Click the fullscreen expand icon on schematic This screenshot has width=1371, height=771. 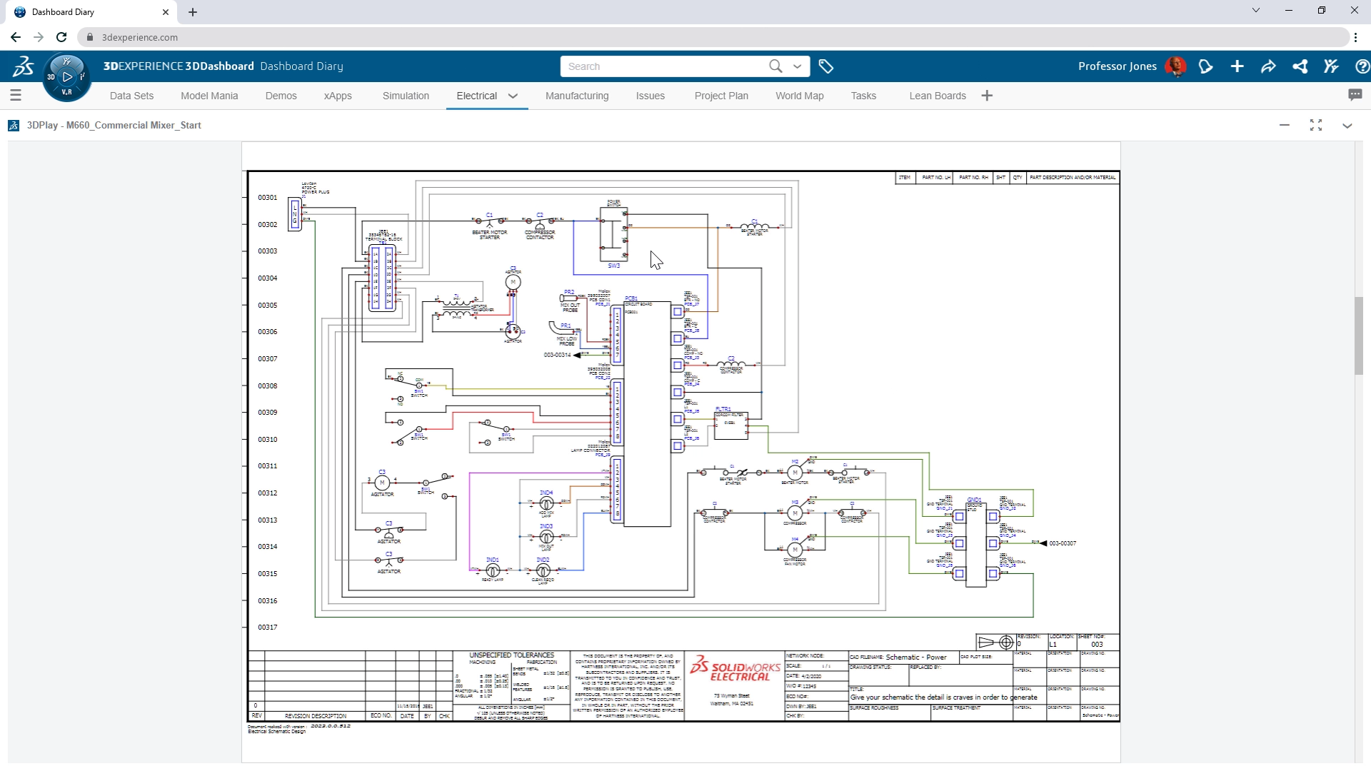click(x=1315, y=125)
